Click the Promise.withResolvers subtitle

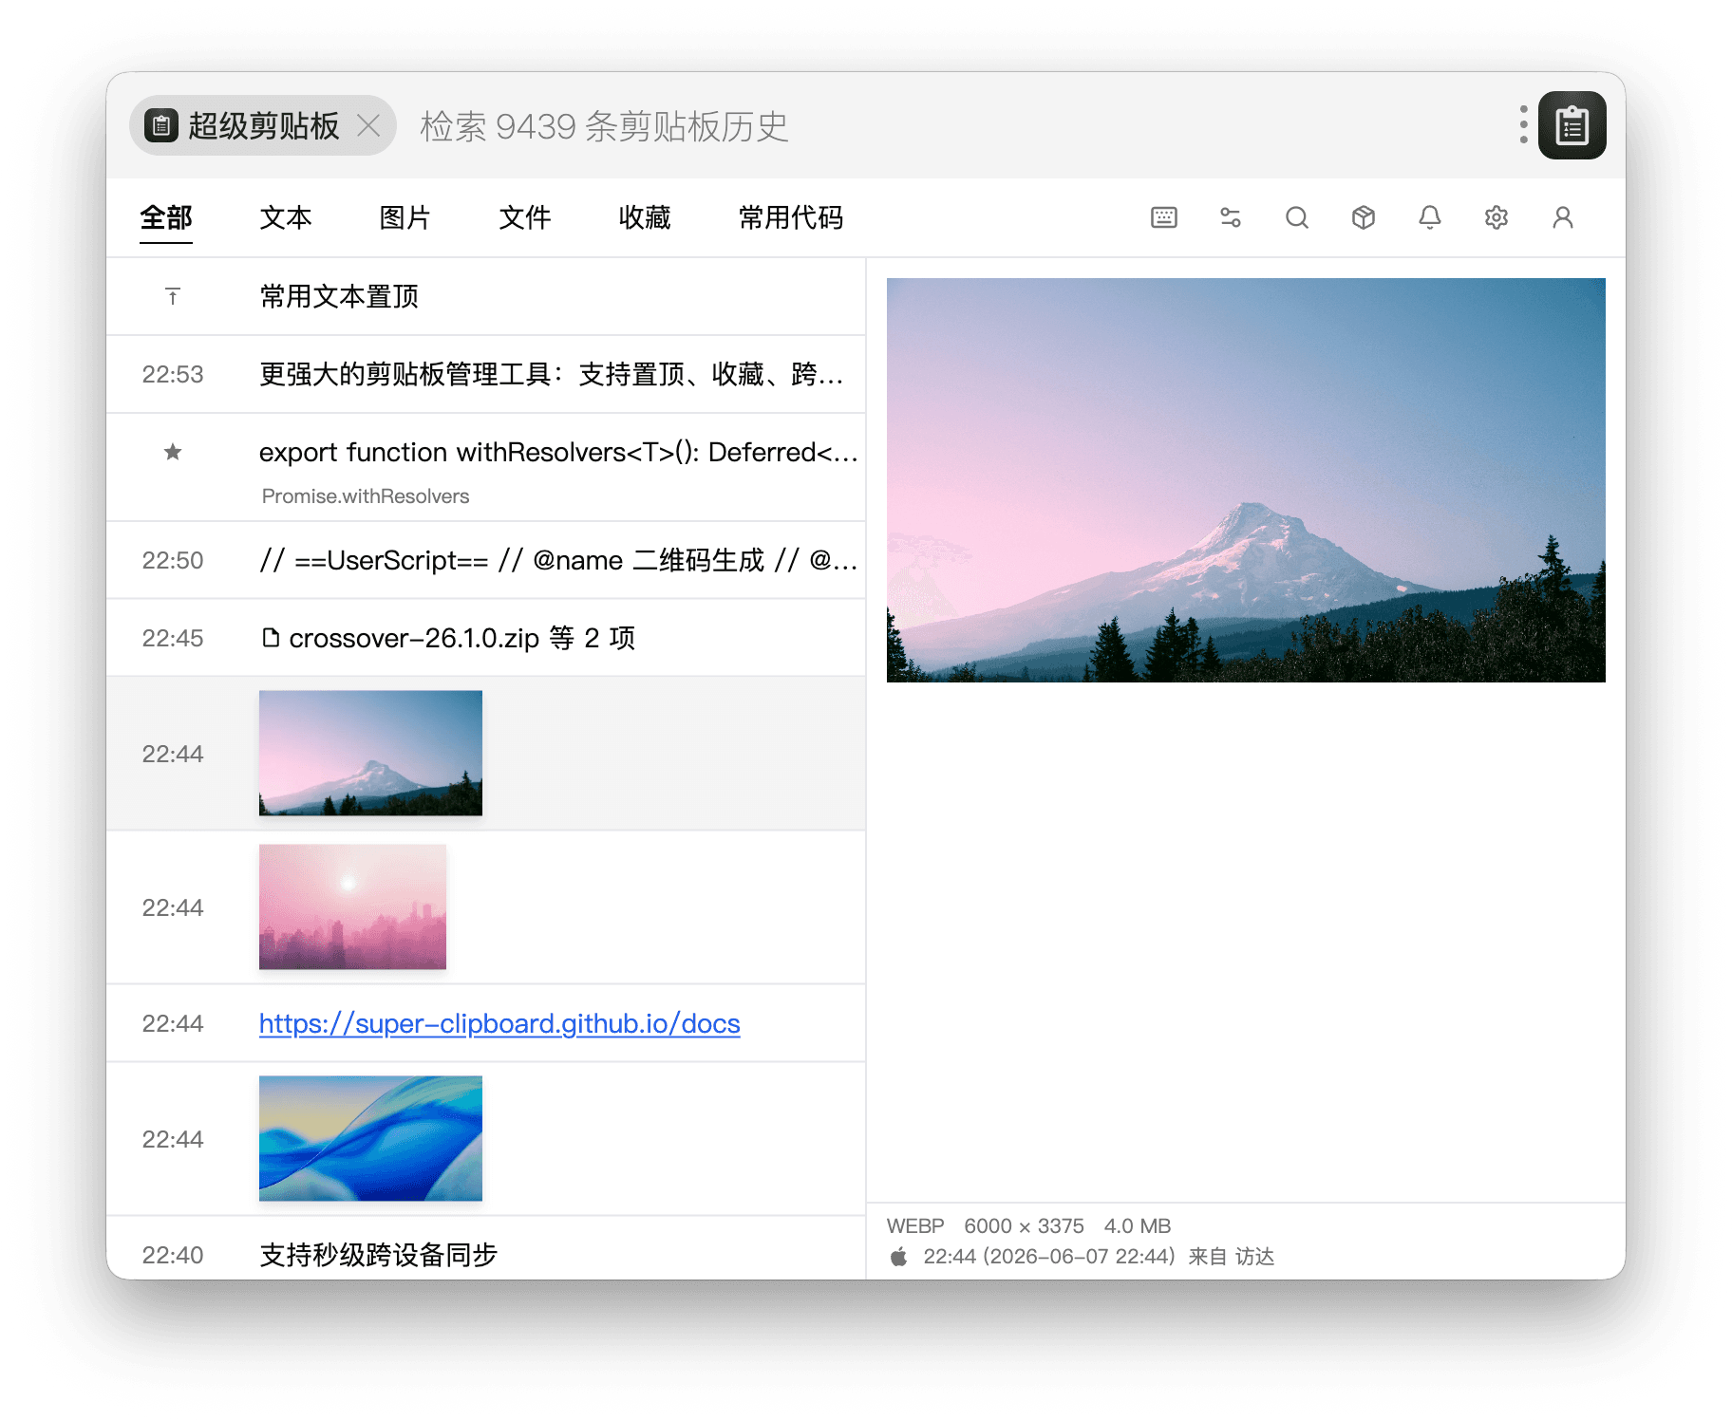pyautogui.click(x=366, y=496)
